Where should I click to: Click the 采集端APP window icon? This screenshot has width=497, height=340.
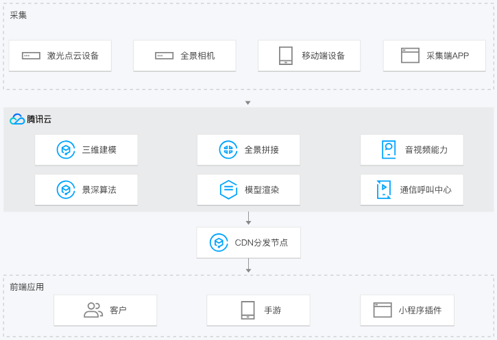coord(410,55)
